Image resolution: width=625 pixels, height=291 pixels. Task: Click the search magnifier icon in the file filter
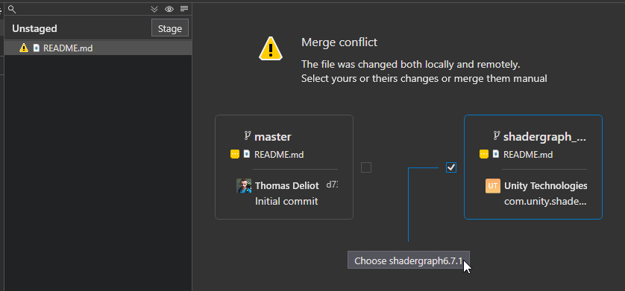[x=12, y=9]
